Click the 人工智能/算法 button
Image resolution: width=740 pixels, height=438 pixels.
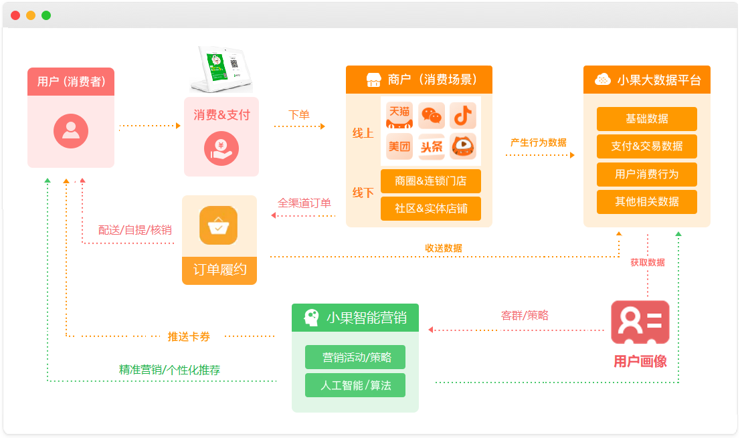pos(355,385)
